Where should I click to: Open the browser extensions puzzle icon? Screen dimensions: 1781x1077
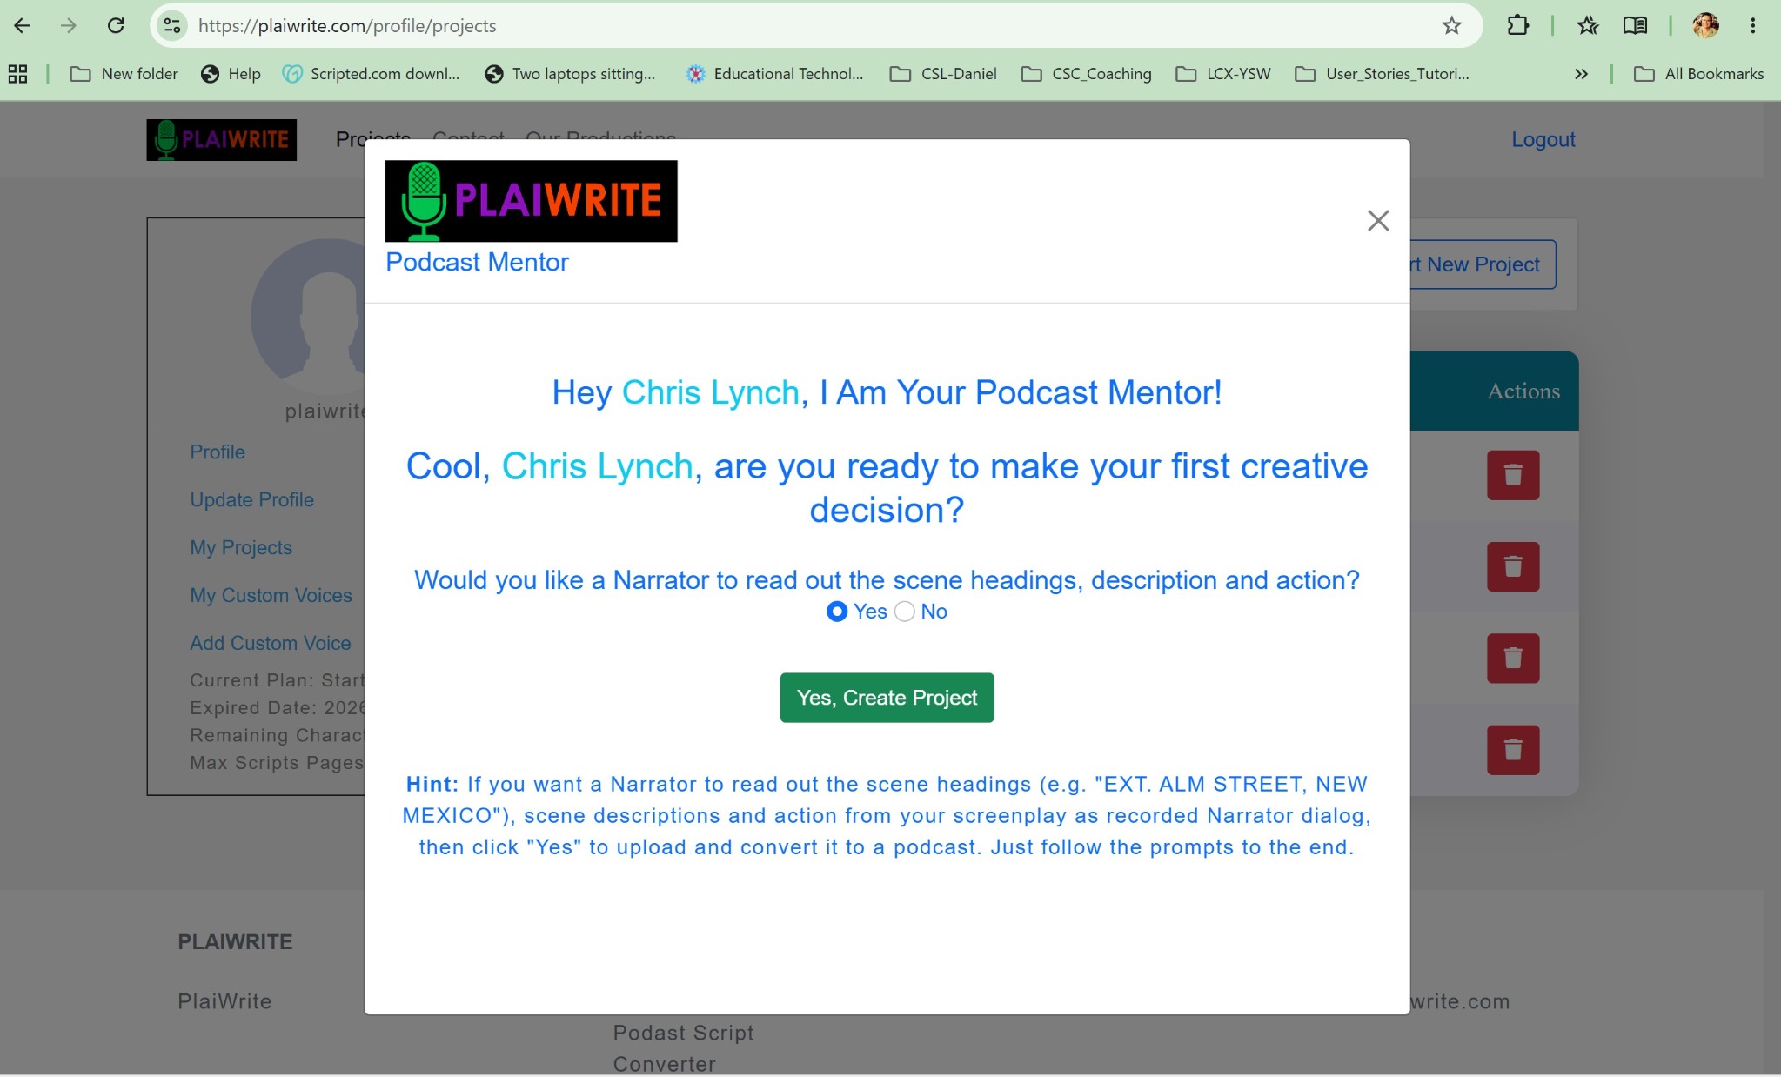tap(1518, 25)
